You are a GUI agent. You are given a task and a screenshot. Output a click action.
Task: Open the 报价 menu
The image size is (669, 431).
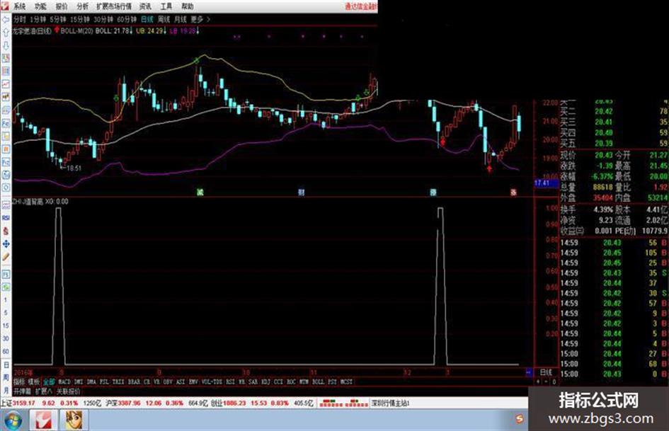(62, 6)
